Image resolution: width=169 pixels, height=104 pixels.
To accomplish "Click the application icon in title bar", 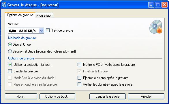I will tap(4, 5).
